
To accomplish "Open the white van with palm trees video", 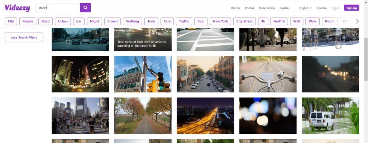I will tap(330, 115).
